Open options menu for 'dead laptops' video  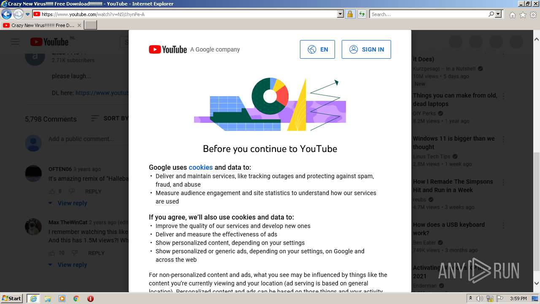pos(503,96)
